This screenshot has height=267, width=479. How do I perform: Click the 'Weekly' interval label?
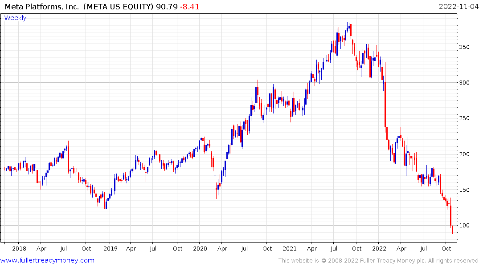click(x=15, y=18)
